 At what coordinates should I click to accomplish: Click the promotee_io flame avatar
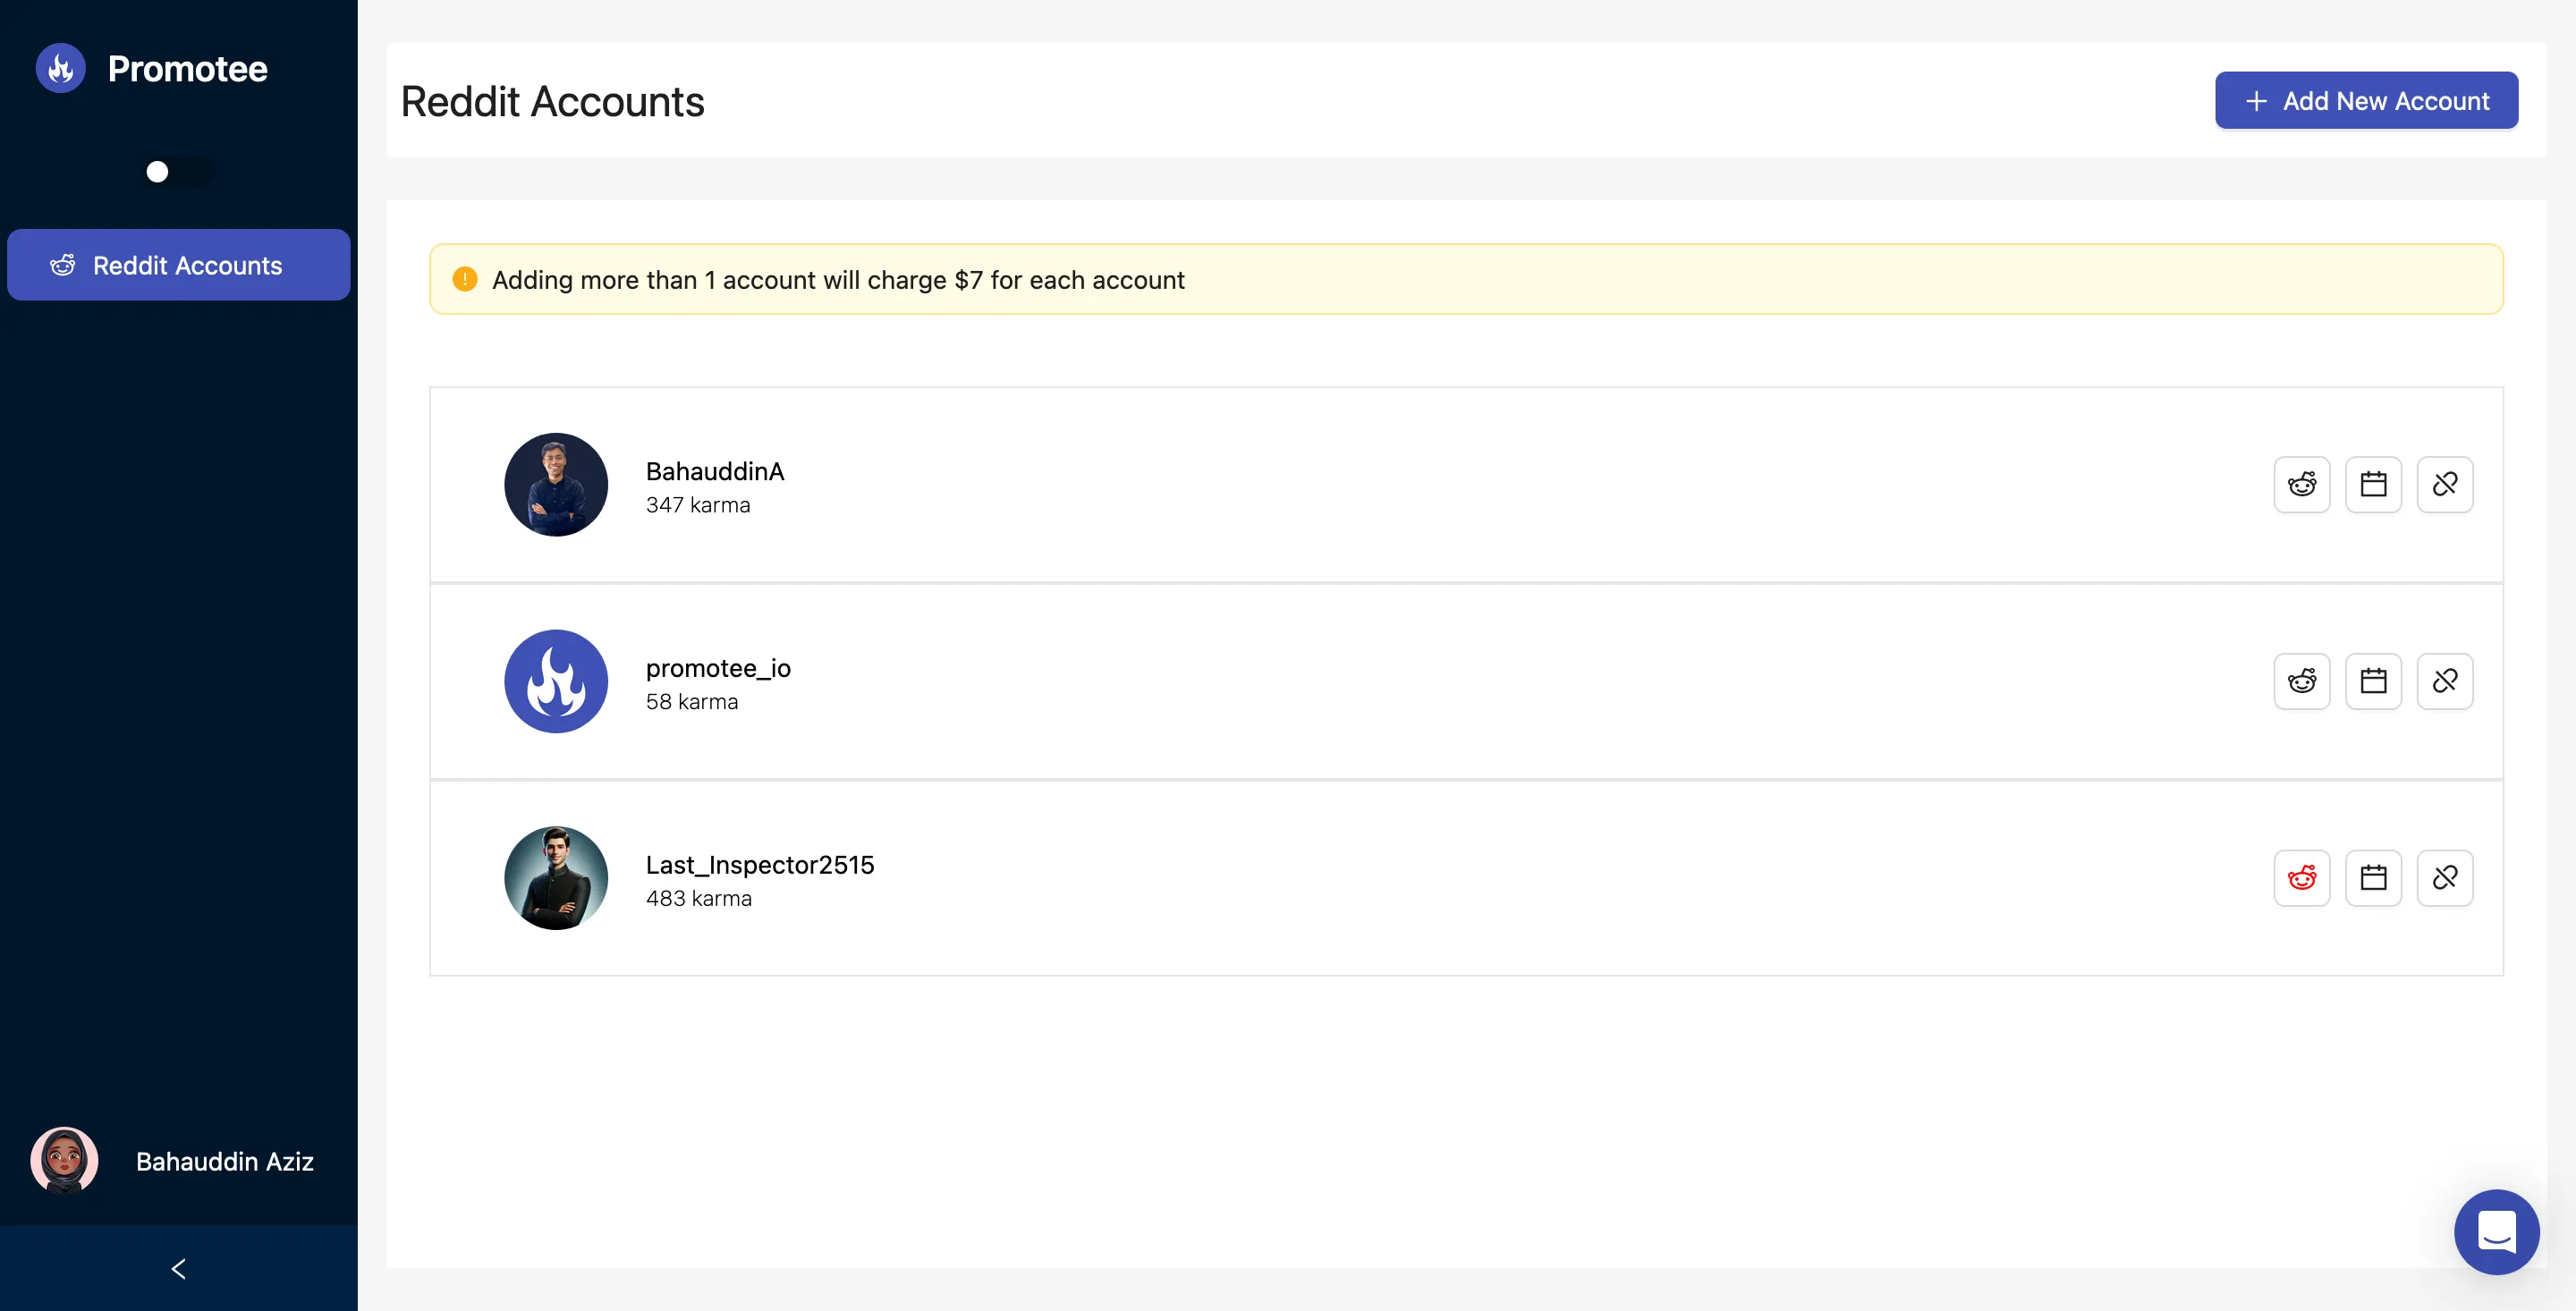(556, 681)
